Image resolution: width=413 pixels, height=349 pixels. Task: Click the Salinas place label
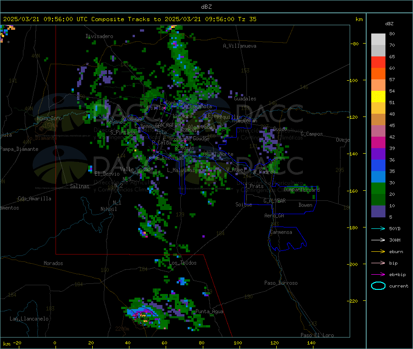click(x=79, y=186)
